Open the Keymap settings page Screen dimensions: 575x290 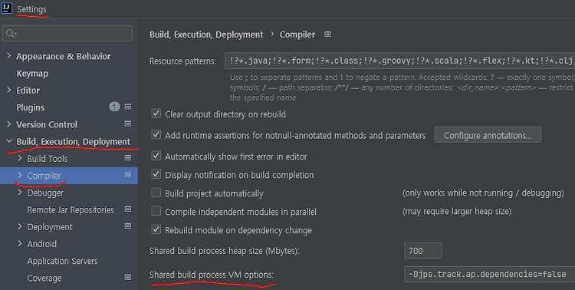click(x=32, y=74)
